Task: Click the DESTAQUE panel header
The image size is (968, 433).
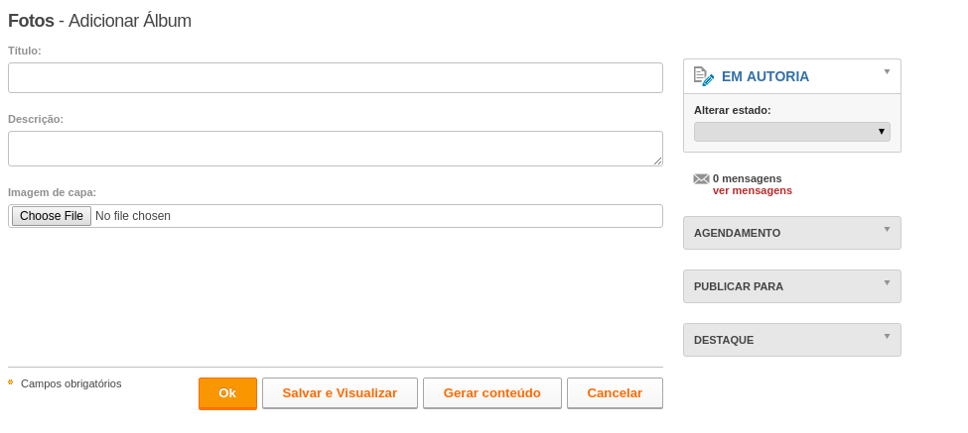Action: click(x=792, y=340)
